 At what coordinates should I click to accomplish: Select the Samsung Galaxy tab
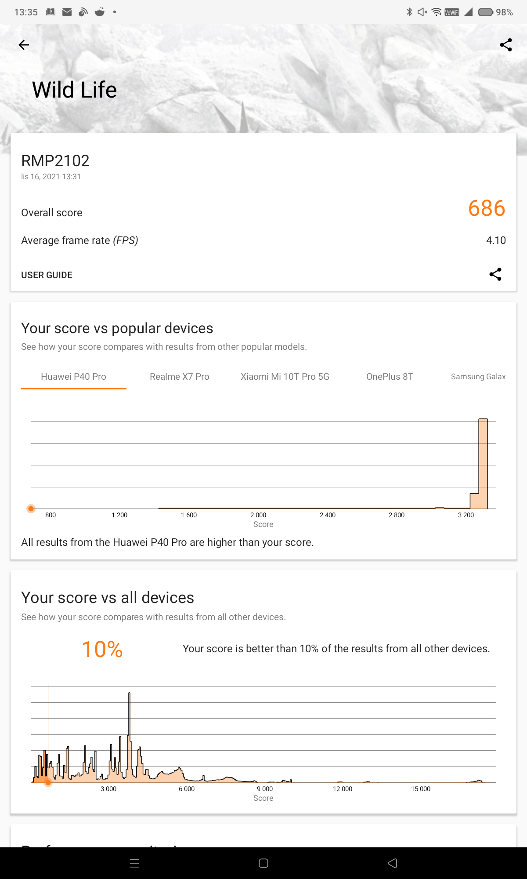(478, 377)
